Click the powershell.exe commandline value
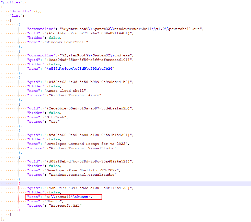The width and height of the screenshot is (251, 222). (131, 29)
